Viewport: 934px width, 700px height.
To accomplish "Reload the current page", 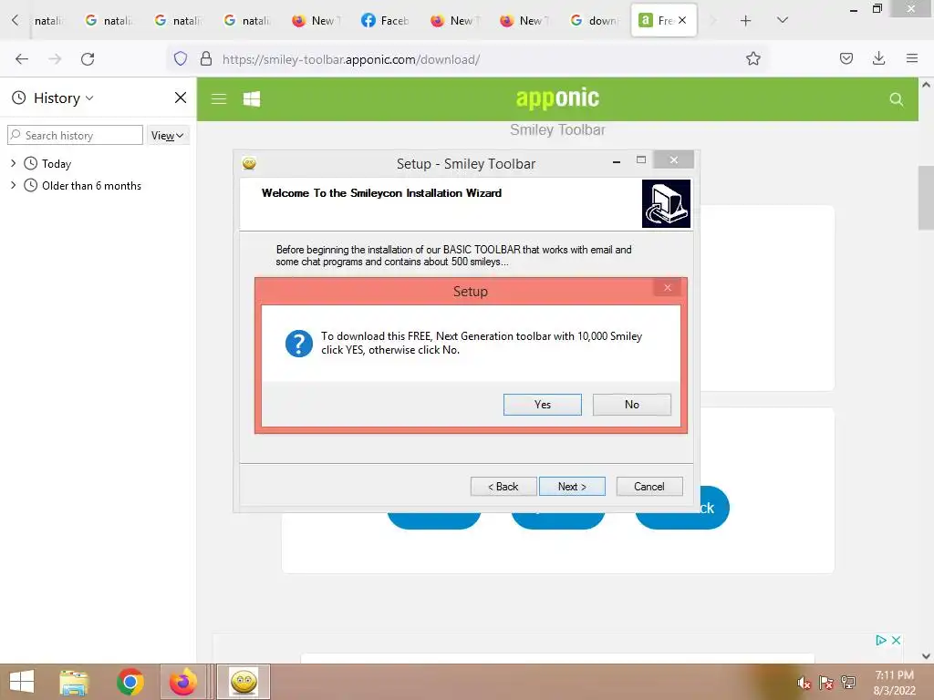I will coord(88,59).
